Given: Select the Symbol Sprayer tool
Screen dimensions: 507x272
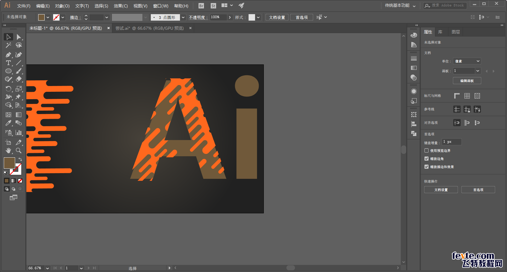Looking at the screenshot, I should (x=8, y=133).
